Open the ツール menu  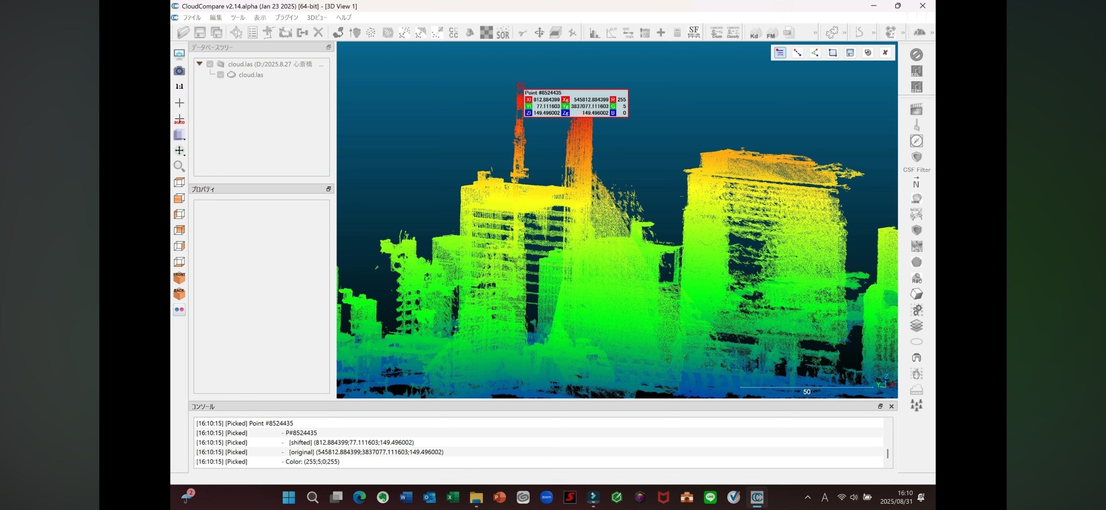(238, 18)
